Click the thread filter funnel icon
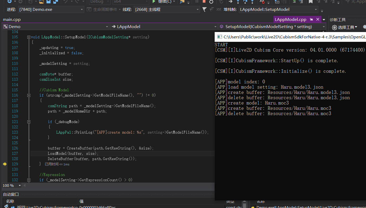Screen dimensions: 366x208 point(204,10)
